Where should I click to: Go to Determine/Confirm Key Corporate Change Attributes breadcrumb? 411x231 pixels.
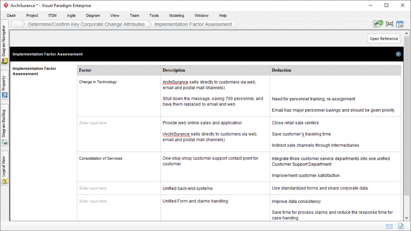pyautogui.click(x=86, y=24)
